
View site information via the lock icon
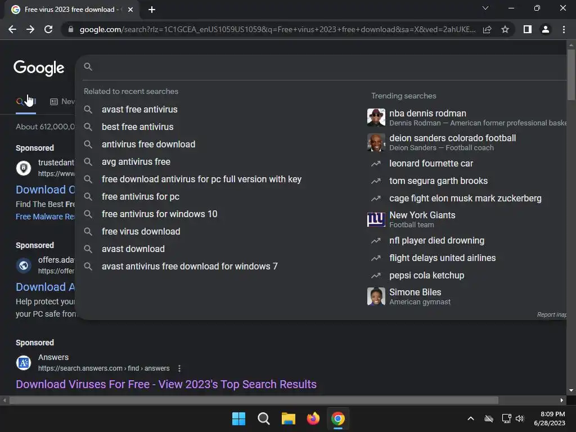tap(71, 29)
